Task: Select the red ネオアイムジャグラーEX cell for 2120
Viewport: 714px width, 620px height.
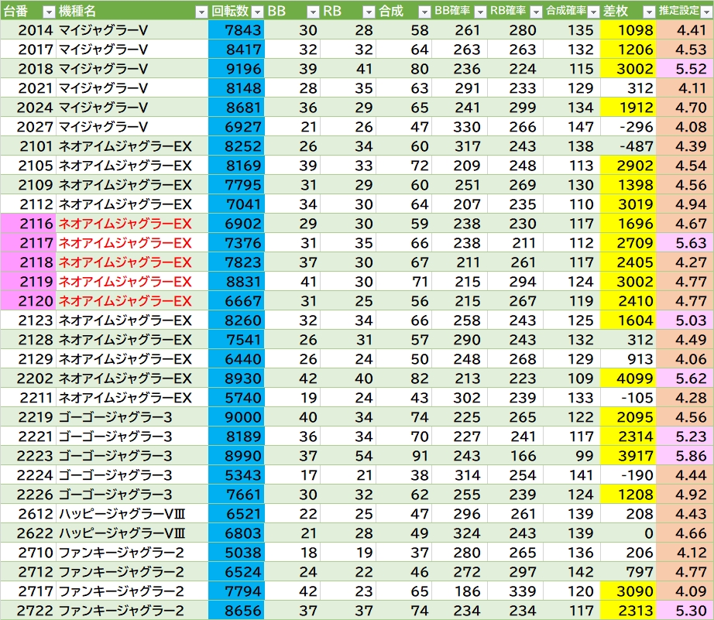Action: tap(125, 301)
